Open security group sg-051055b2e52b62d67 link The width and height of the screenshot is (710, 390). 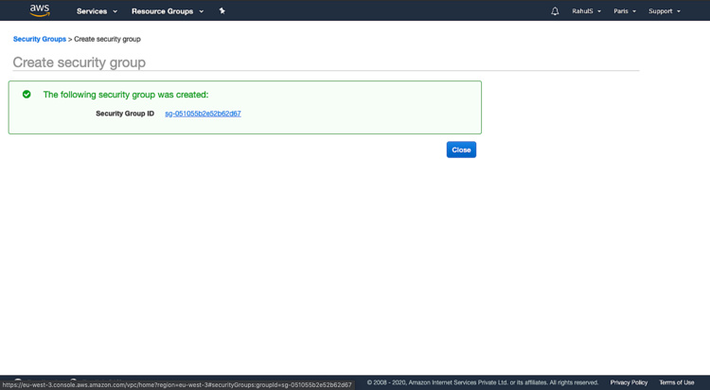coord(203,114)
